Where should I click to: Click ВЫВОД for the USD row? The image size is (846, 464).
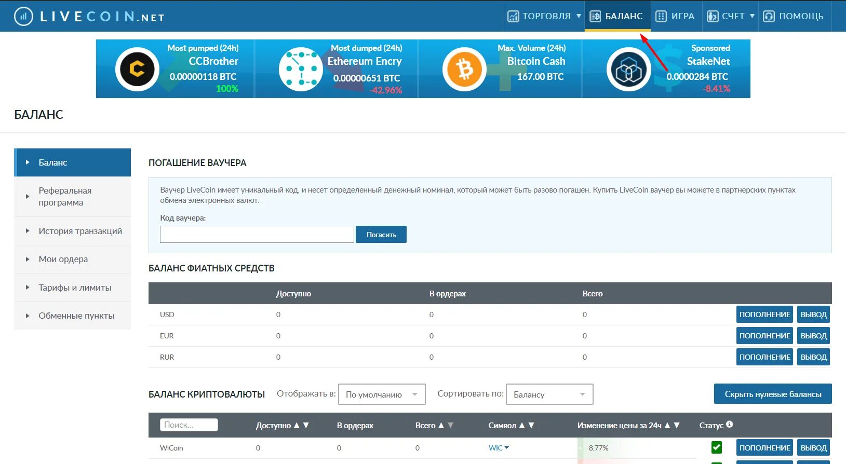click(x=813, y=315)
